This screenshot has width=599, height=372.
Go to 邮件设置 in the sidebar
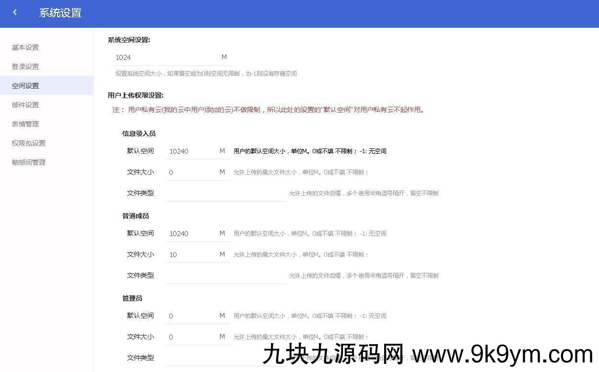25,105
